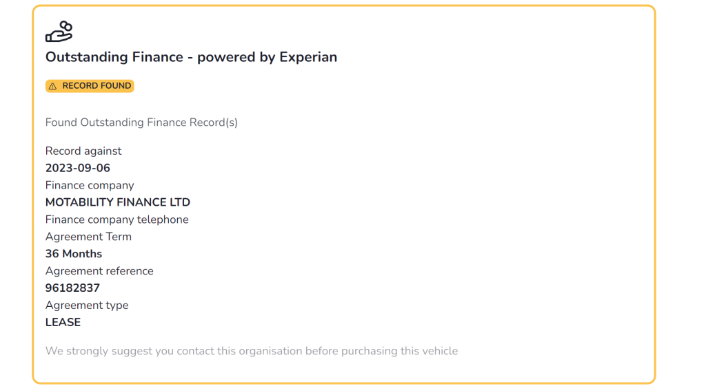Viewport: 706px width, 386px height.
Task: Click the Finance company telephone label
Action: click(117, 219)
